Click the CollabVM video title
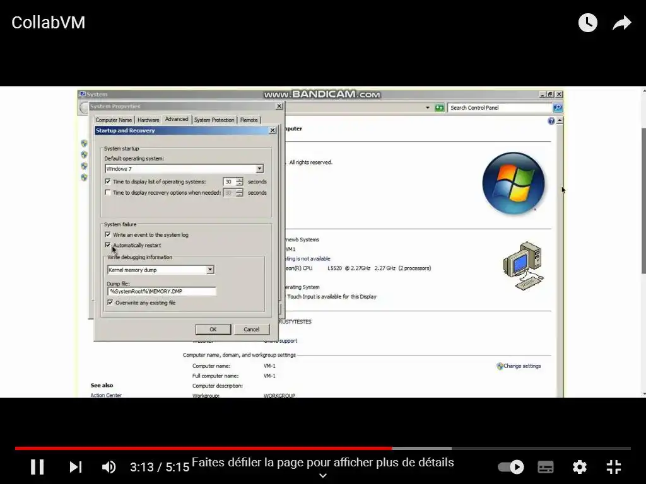 click(48, 23)
